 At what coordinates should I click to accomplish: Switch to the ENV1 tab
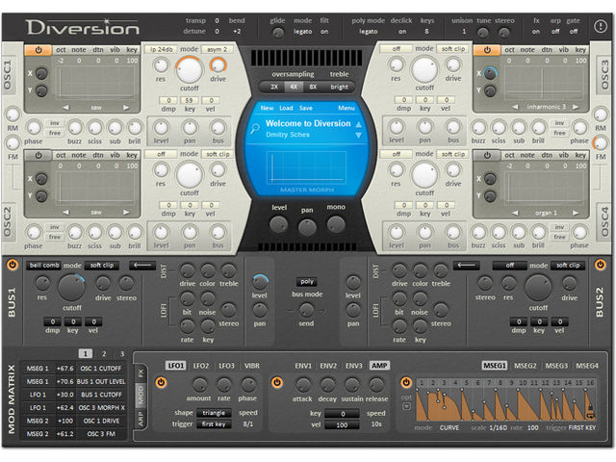[x=303, y=366]
